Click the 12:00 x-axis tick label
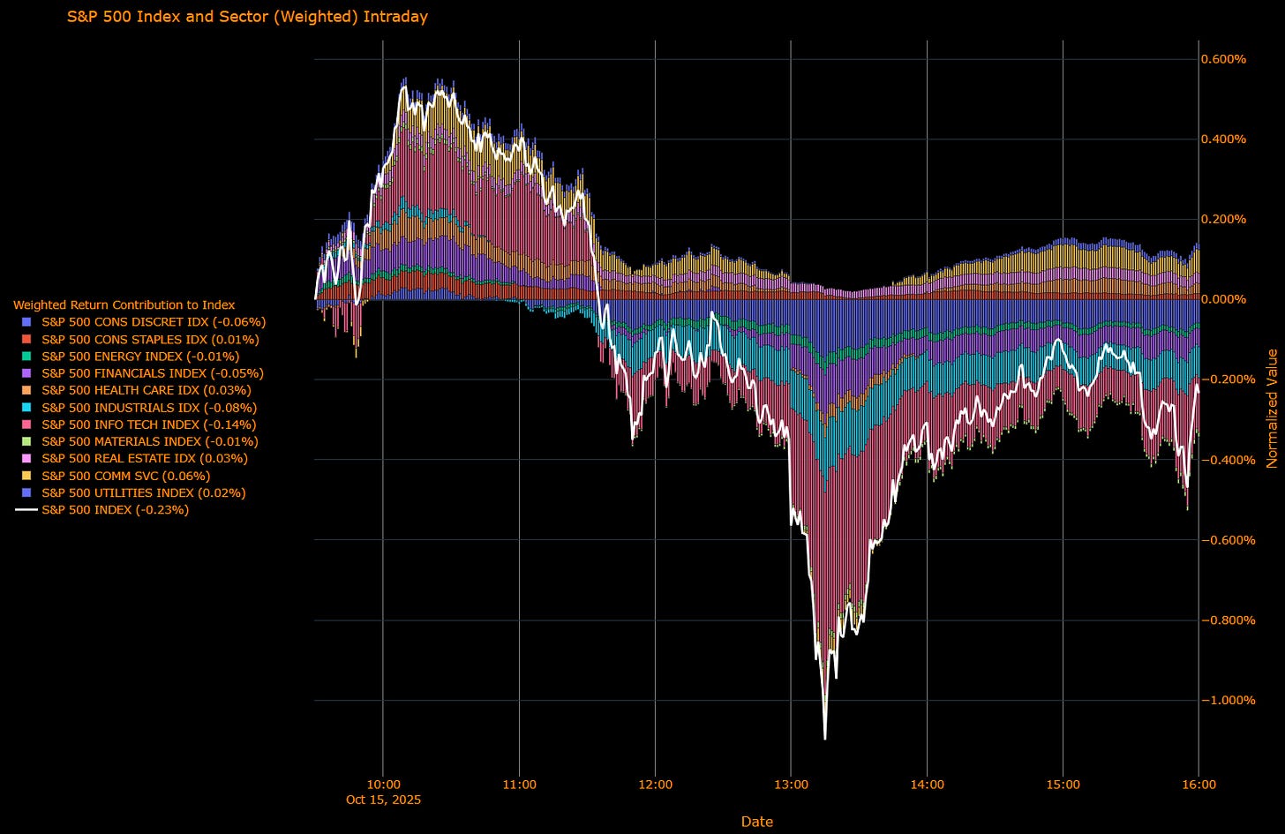Image resolution: width=1285 pixels, height=834 pixels. pos(655,784)
